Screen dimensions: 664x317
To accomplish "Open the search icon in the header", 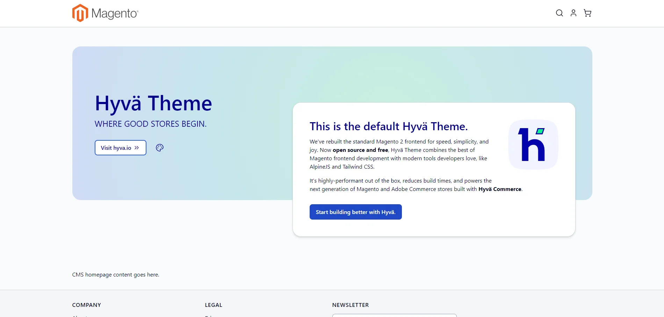I will click(x=559, y=13).
